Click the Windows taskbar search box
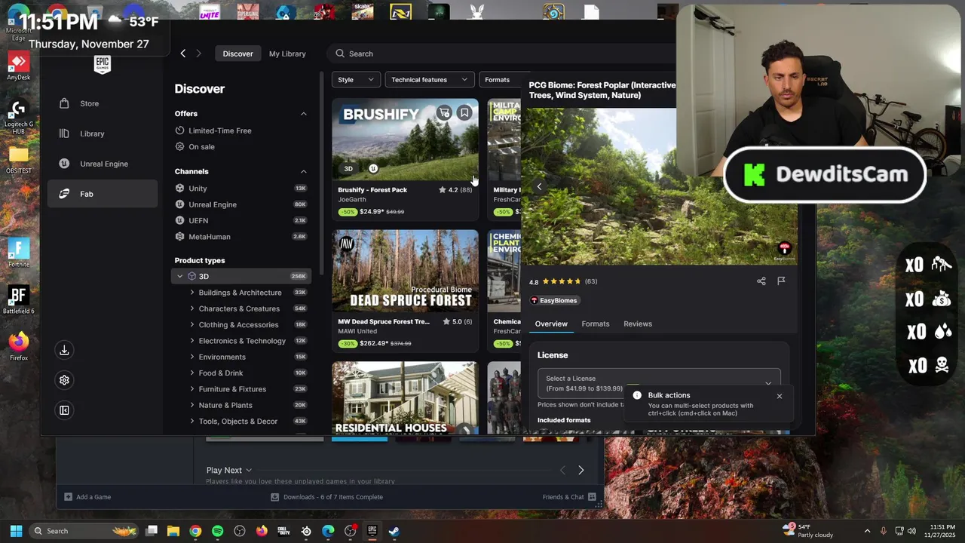The height and width of the screenshot is (543, 965). click(x=83, y=531)
